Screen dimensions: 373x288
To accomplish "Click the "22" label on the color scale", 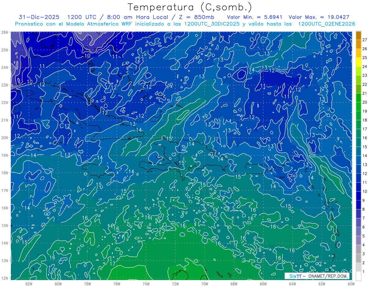I will 365,85.
